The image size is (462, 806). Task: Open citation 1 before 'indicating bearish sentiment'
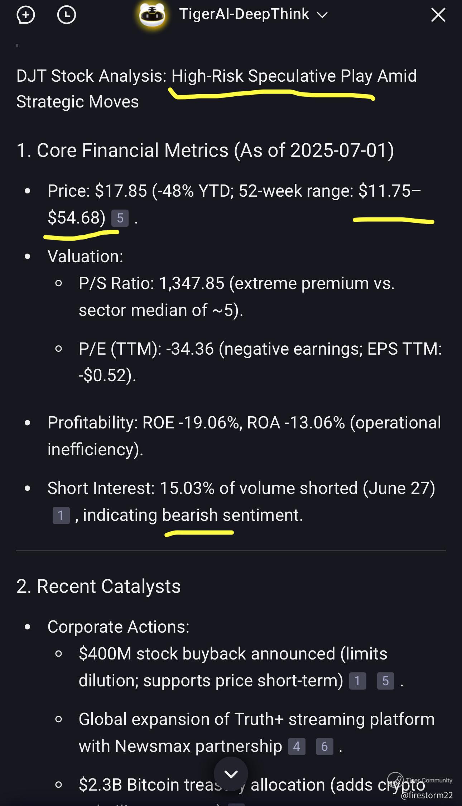(61, 515)
